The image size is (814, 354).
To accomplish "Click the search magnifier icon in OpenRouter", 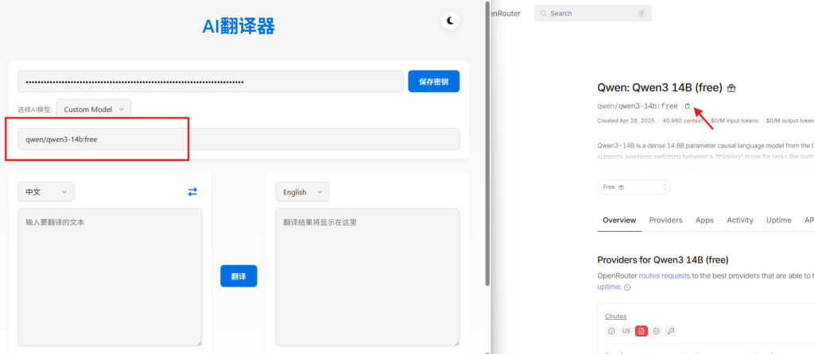I will (544, 13).
